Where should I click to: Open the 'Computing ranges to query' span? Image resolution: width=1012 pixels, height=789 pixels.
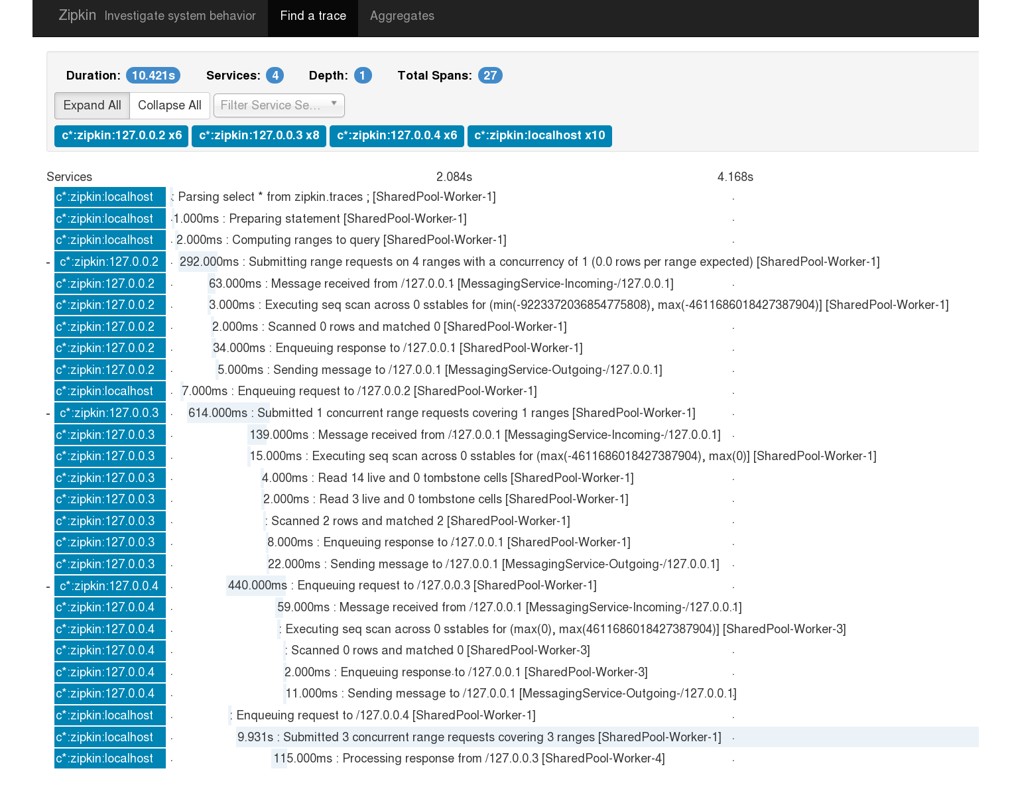(342, 240)
